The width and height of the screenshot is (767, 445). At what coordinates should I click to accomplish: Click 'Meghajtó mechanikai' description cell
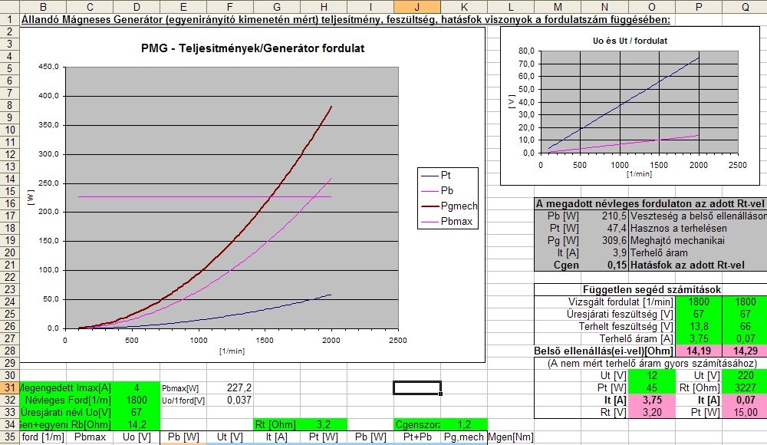677,240
